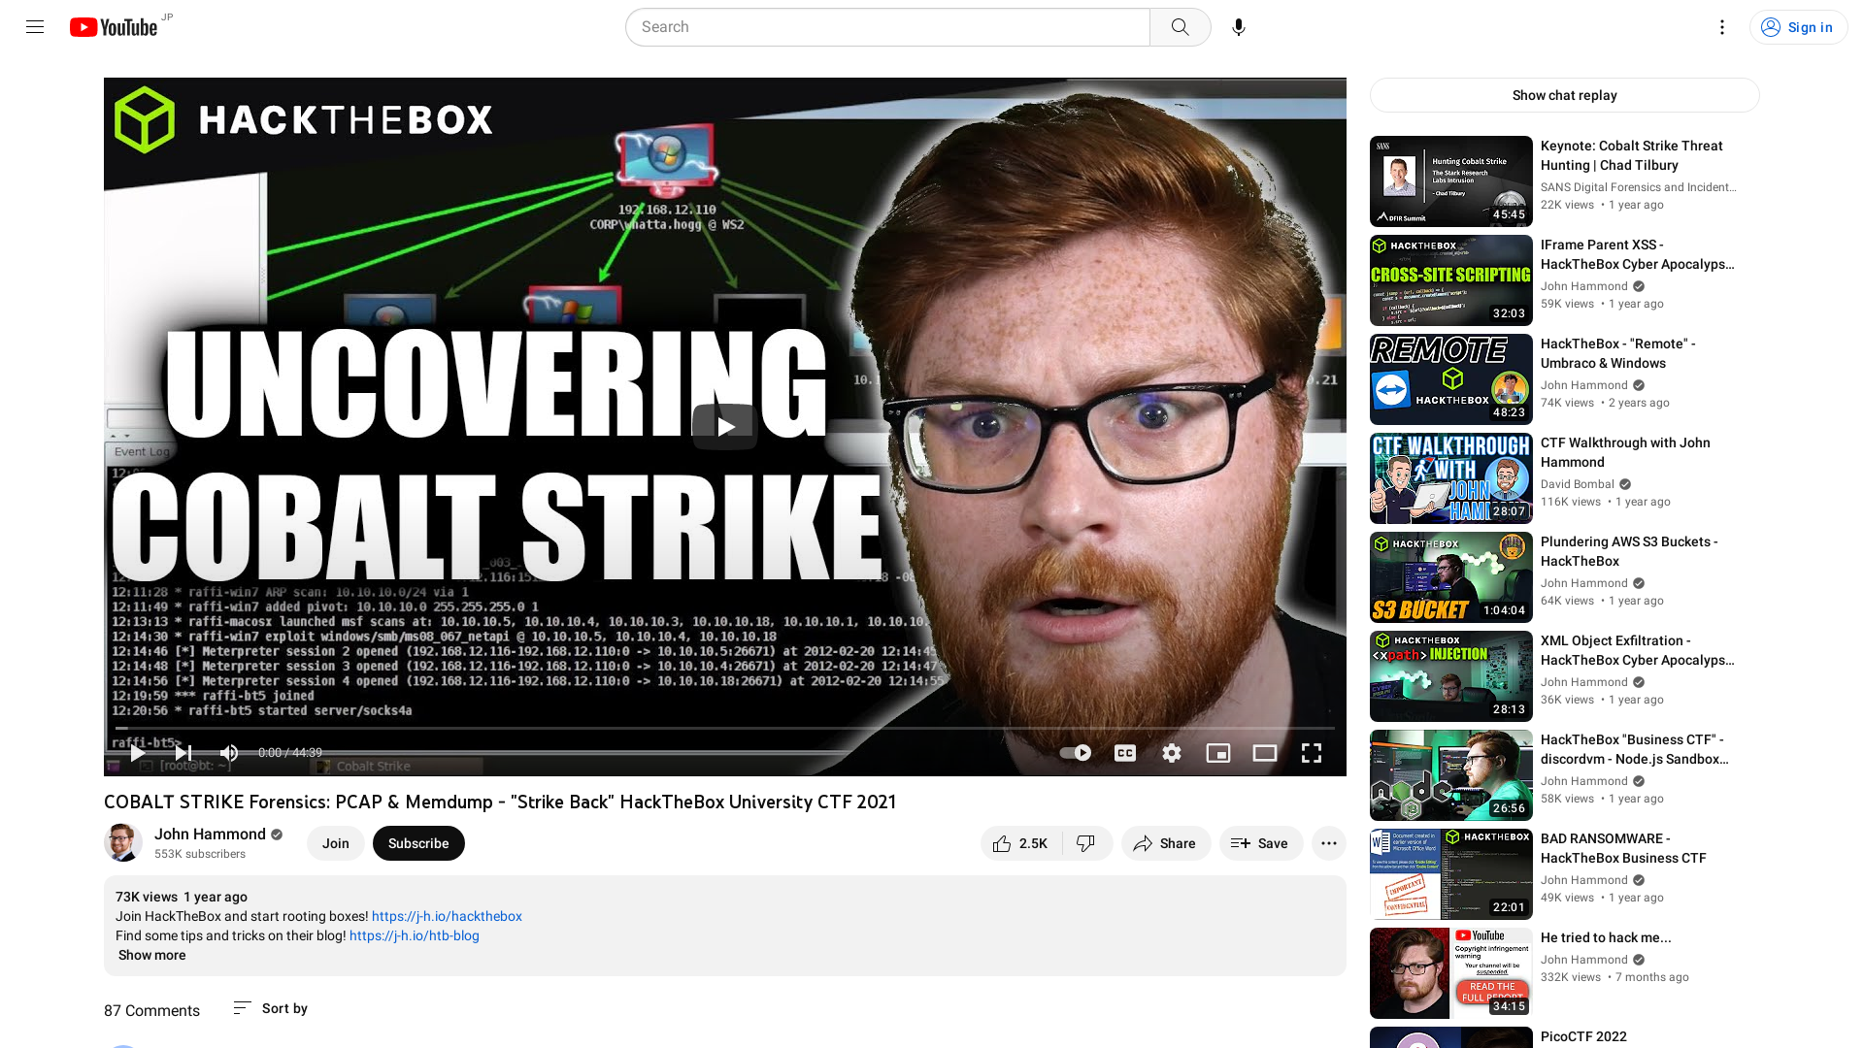Screen dimensions: 1864x1048
Task: Open Plundering AWS S3 Buckets thumbnail
Action: pos(1450,577)
